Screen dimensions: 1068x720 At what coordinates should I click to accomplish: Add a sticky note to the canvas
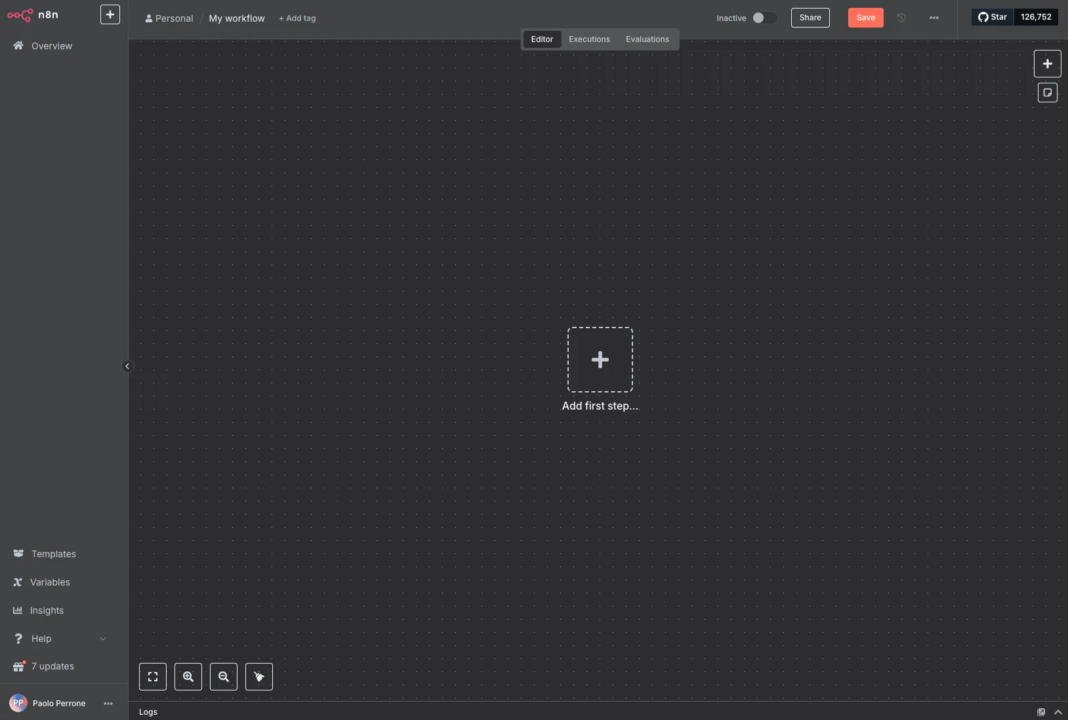(1048, 93)
